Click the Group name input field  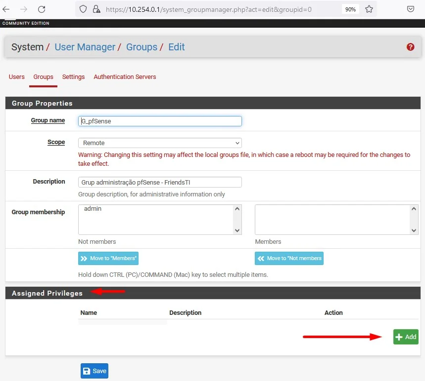[160, 121]
